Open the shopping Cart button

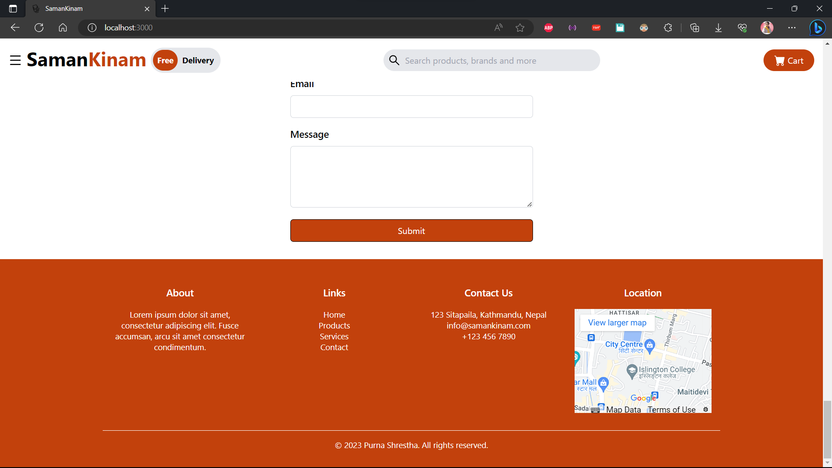tap(788, 61)
